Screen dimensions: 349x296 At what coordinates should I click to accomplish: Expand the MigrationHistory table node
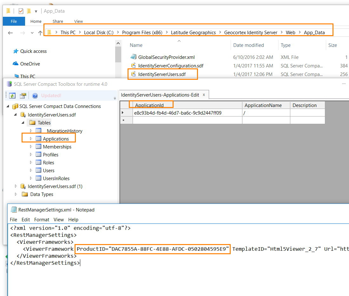coord(31,130)
